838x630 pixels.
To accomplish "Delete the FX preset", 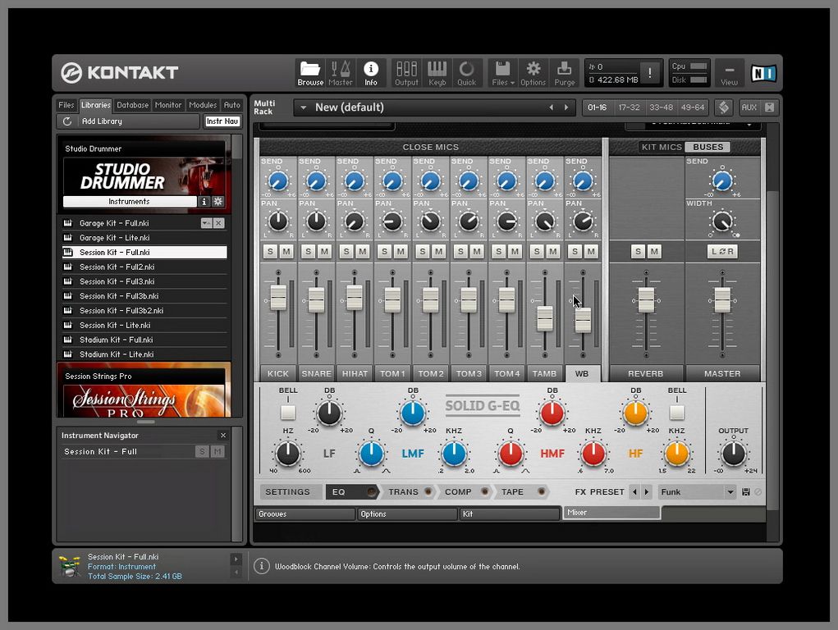I will pyautogui.click(x=758, y=492).
